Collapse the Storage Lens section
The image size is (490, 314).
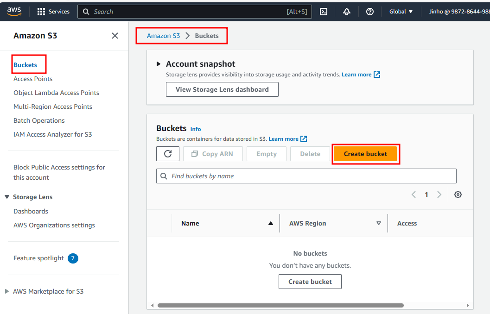(7, 197)
